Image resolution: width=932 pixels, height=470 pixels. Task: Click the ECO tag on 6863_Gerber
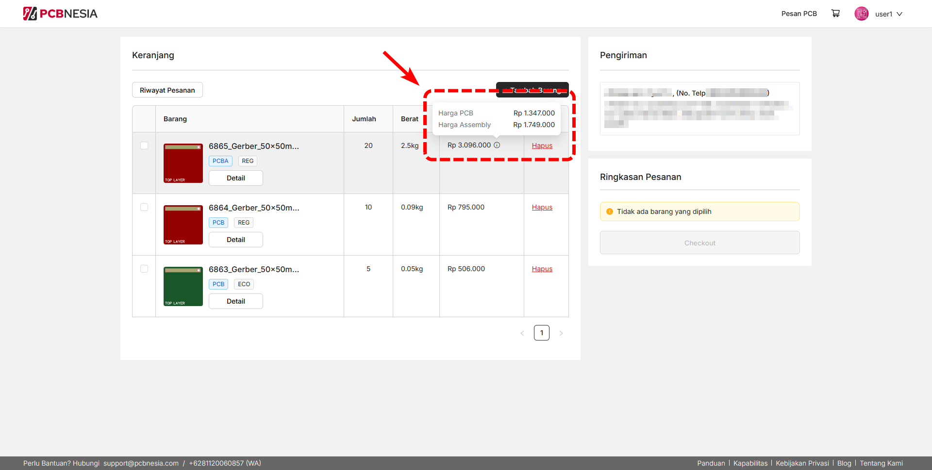(x=244, y=284)
